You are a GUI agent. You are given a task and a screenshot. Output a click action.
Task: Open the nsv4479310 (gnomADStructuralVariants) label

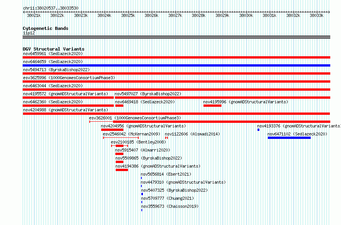click(183, 182)
